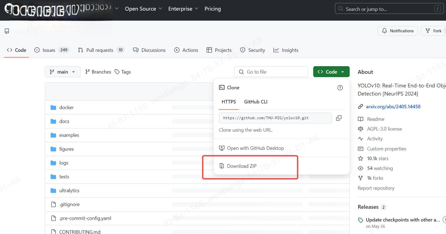Click Download ZIP
Image resolution: width=446 pixels, height=234 pixels.
tap(242, 166)
